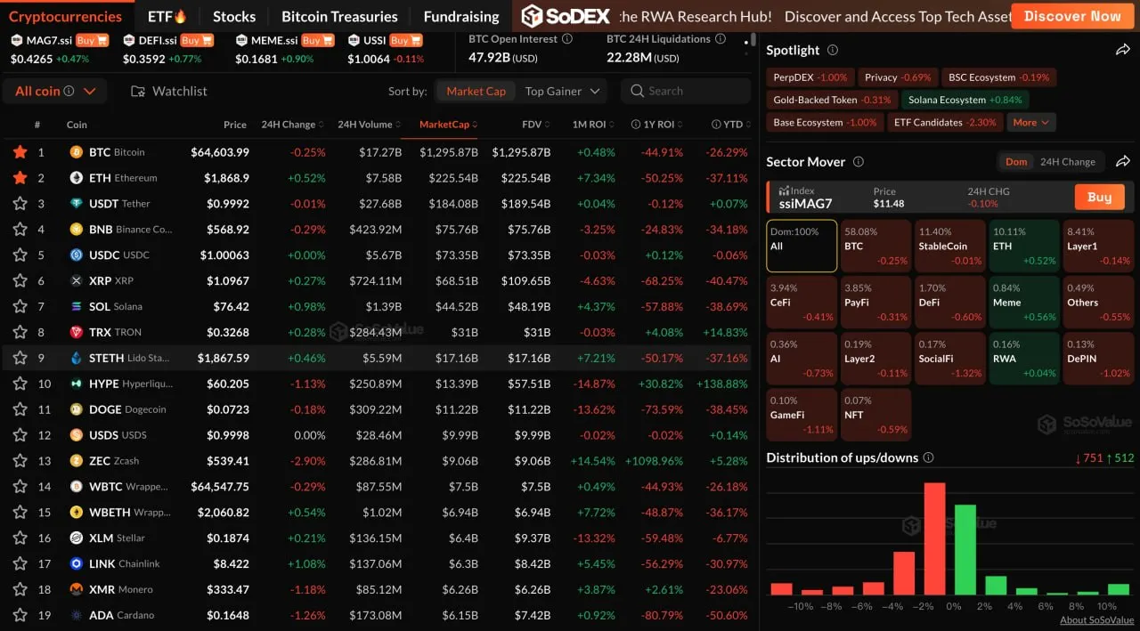Star XMR Monero for watchlist
Screen dimensions: 1140x631
click(20, 590)
